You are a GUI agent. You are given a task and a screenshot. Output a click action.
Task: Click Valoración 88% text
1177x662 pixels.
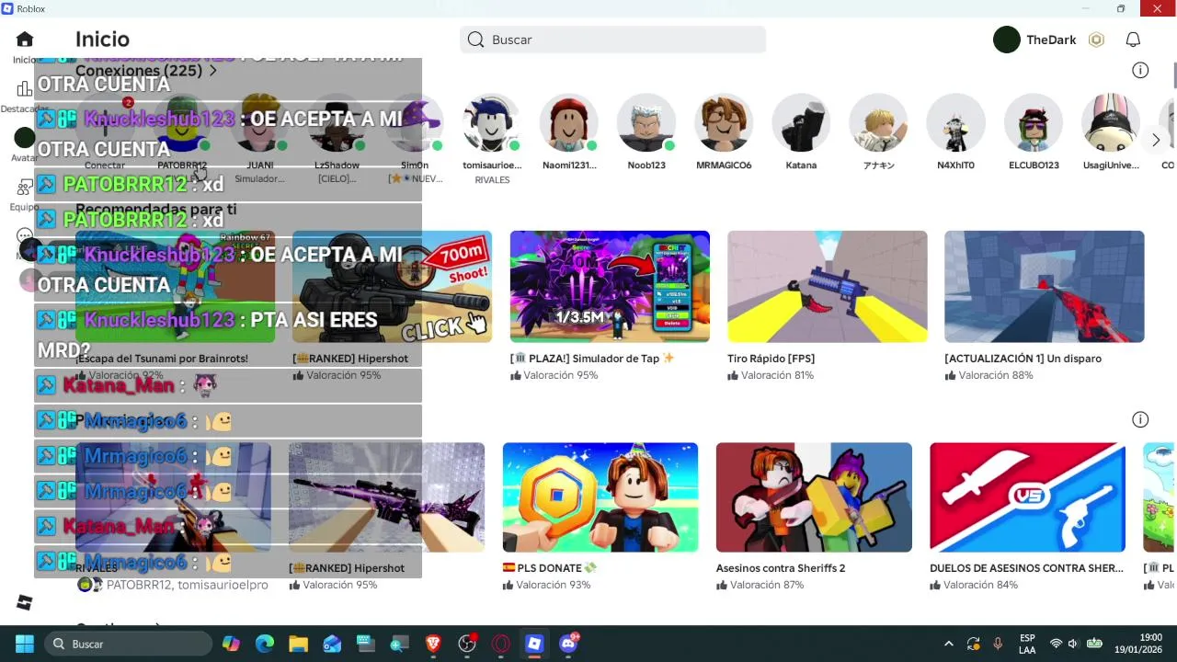point(997,375)
